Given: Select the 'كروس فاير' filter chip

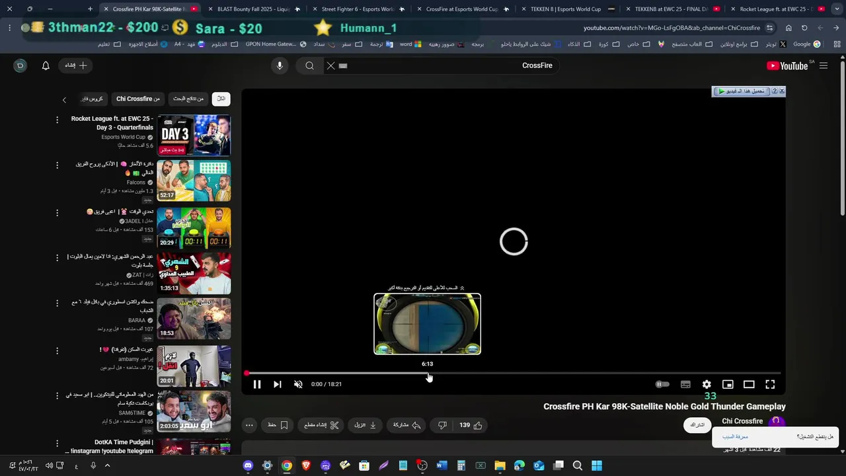Looking at the screenshot, I should tap(92, 99).
